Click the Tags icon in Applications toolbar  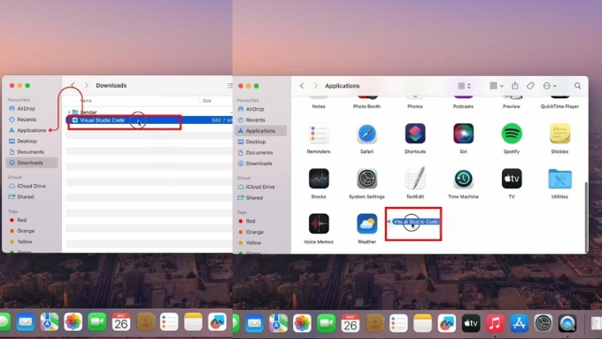click(x=530, y=86)
